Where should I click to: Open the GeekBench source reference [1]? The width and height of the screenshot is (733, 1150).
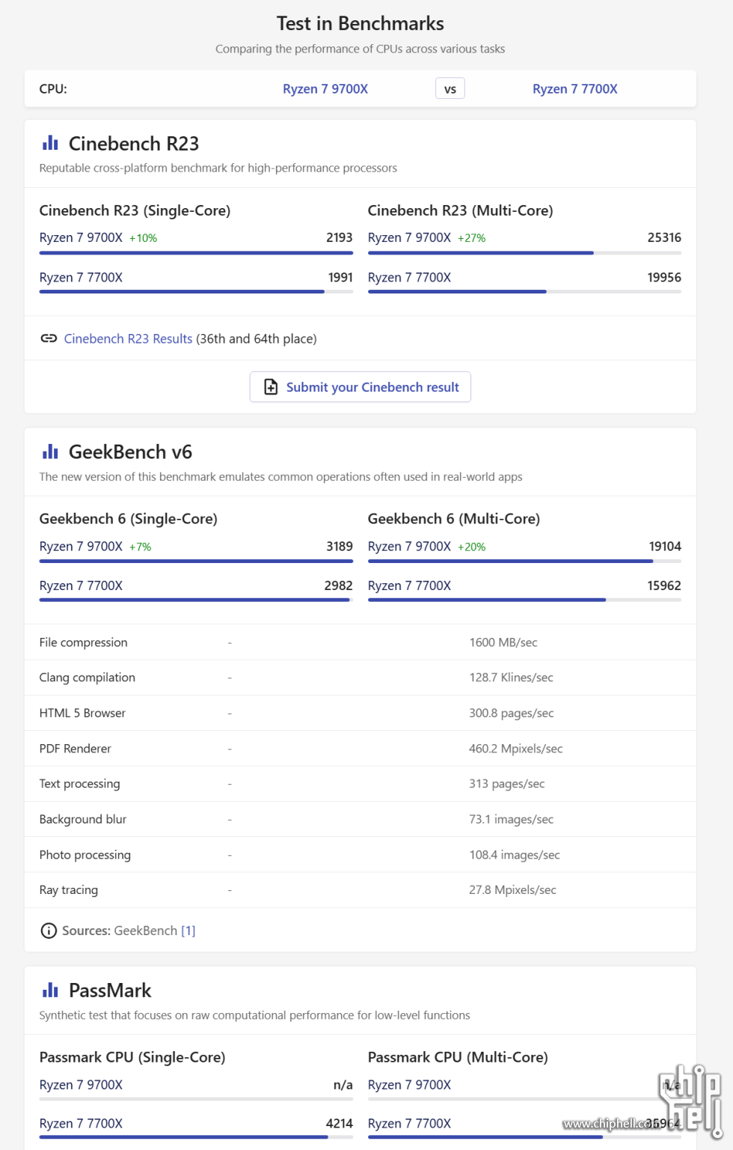point(188,931)
